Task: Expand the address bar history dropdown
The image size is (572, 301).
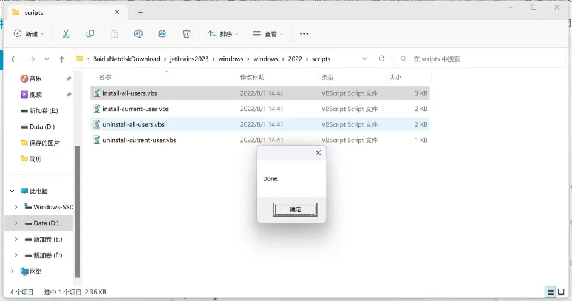Action: pos(364,59)
